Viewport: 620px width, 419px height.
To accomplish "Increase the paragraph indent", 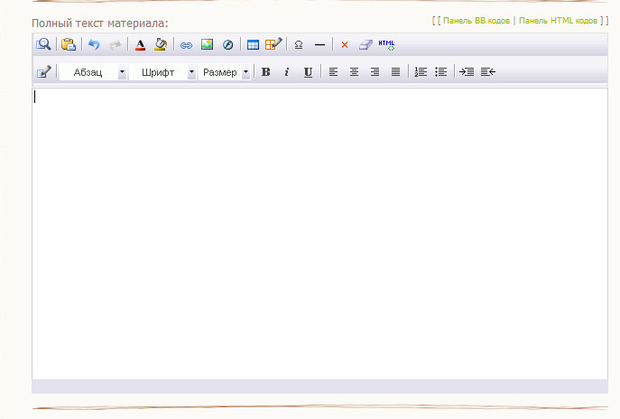I will (x=467, y=72).
